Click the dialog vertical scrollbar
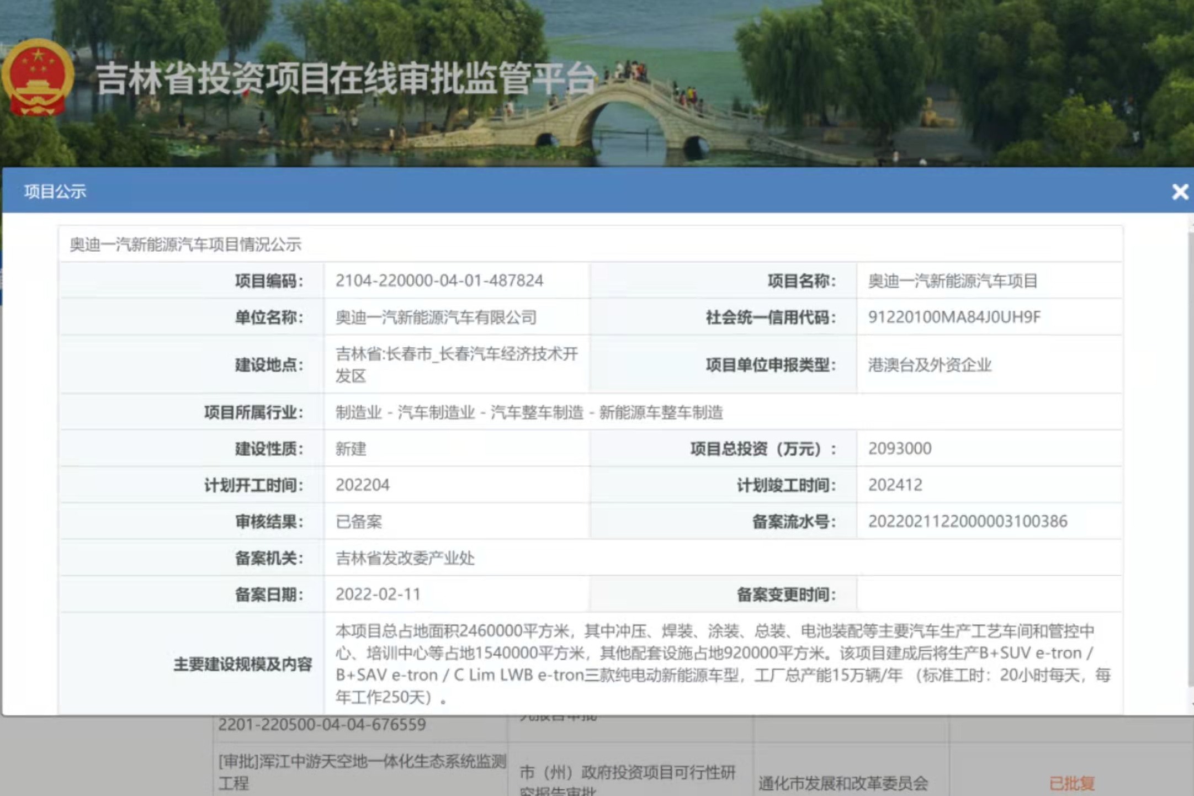The height and width of the screenshot is (796, 1194). click(1190, 458)
